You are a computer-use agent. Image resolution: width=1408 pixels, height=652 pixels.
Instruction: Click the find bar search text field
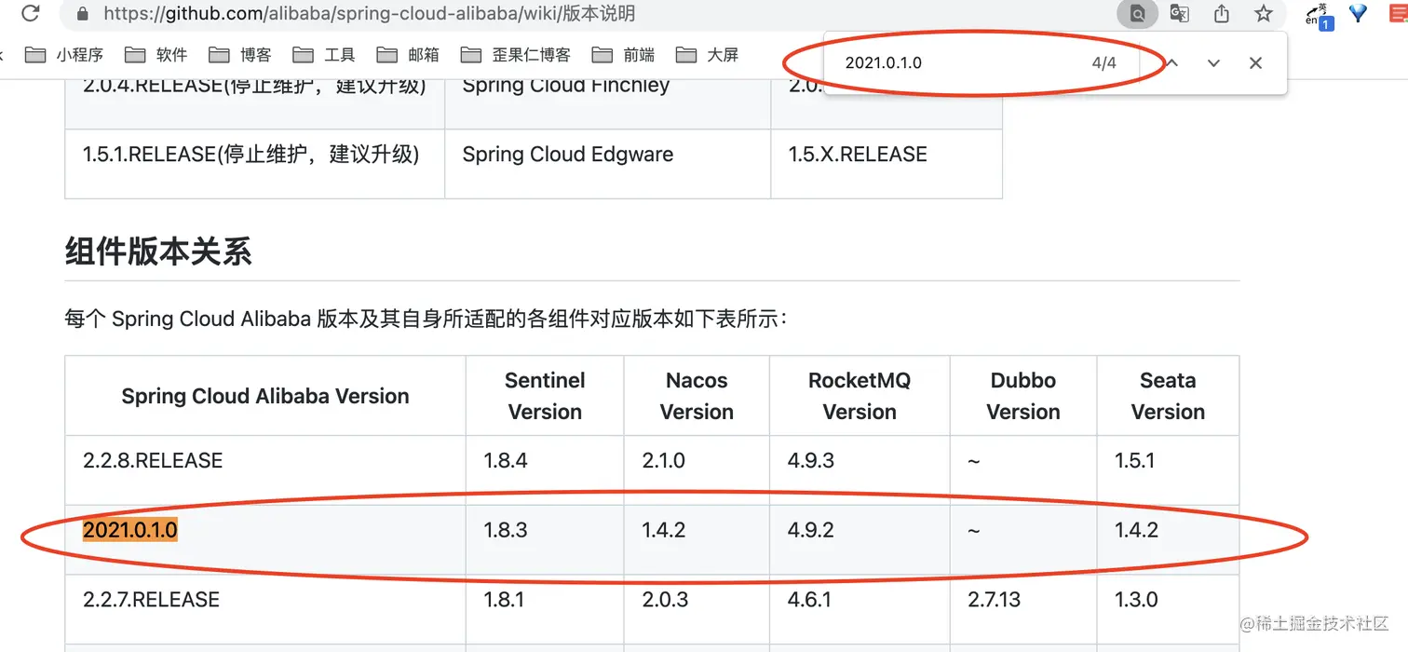959,63
